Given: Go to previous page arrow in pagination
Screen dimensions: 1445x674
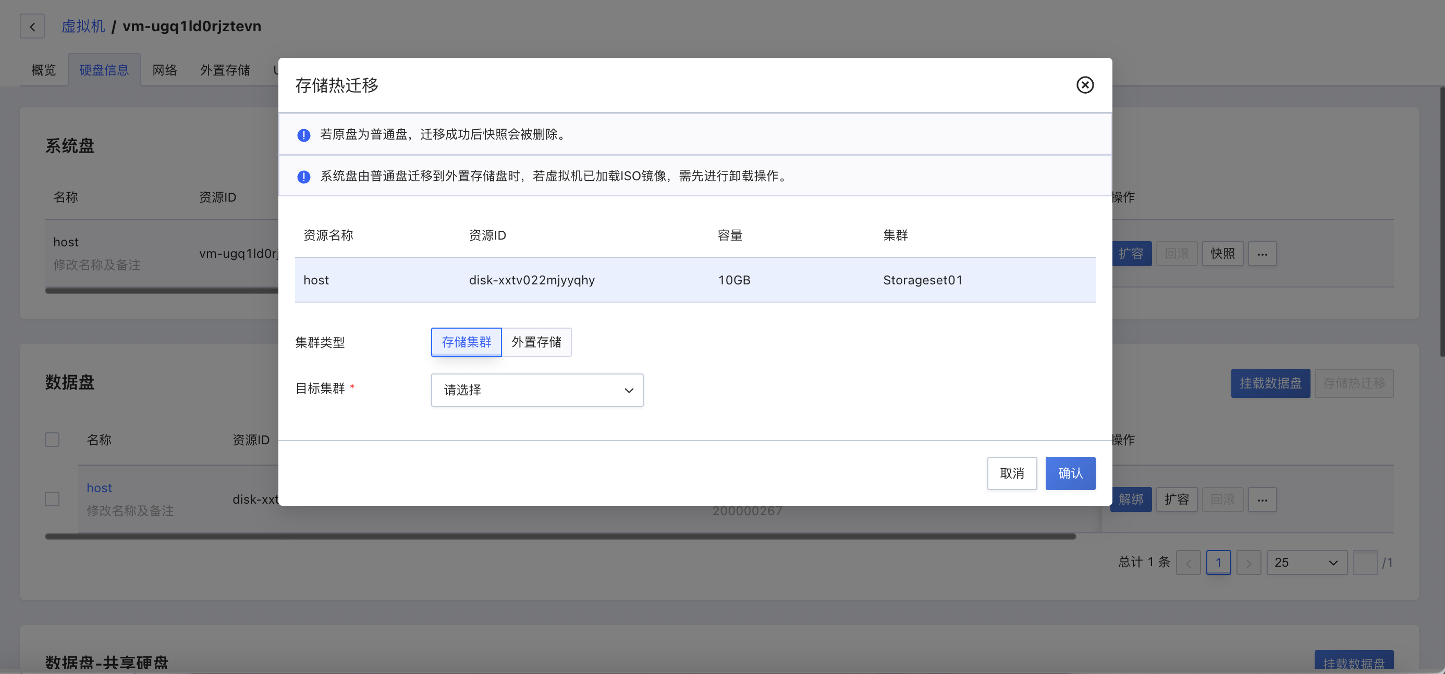Looking at the screenshot, I should pos(1188,563).
